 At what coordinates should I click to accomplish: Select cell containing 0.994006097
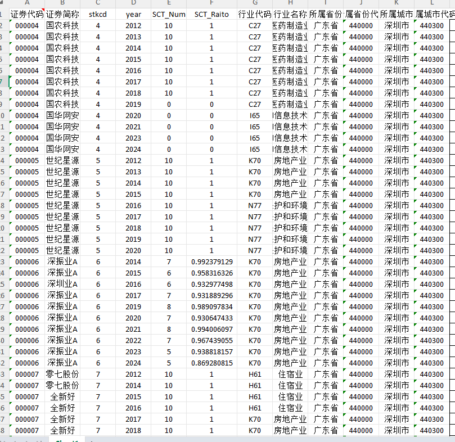[x=211, y=329]
